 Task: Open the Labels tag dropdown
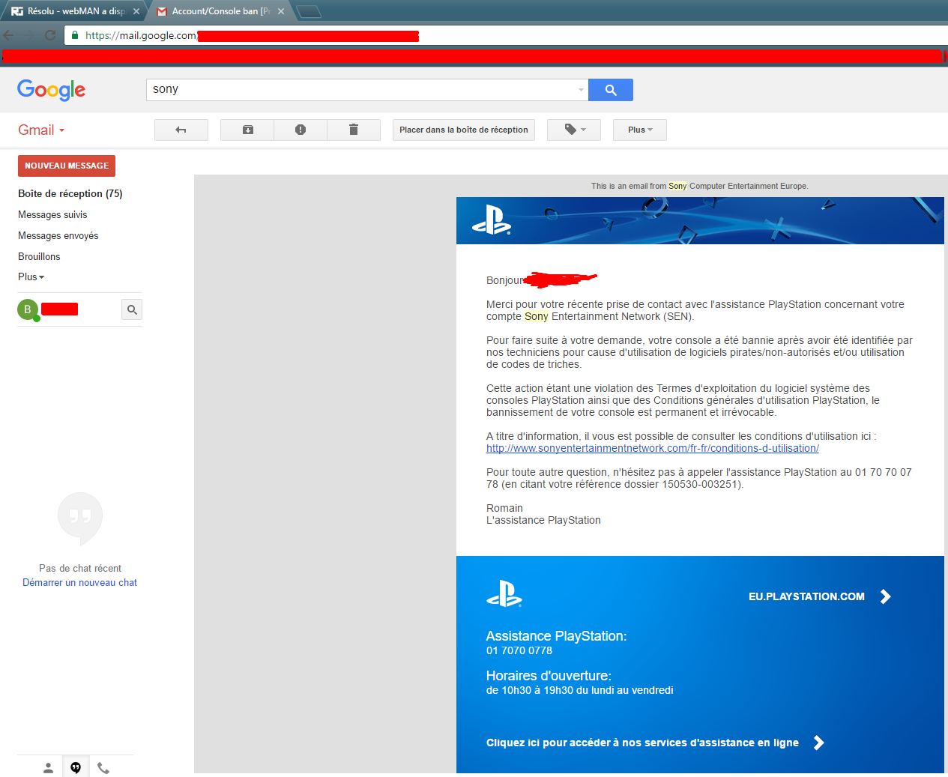tap(574, 130)
